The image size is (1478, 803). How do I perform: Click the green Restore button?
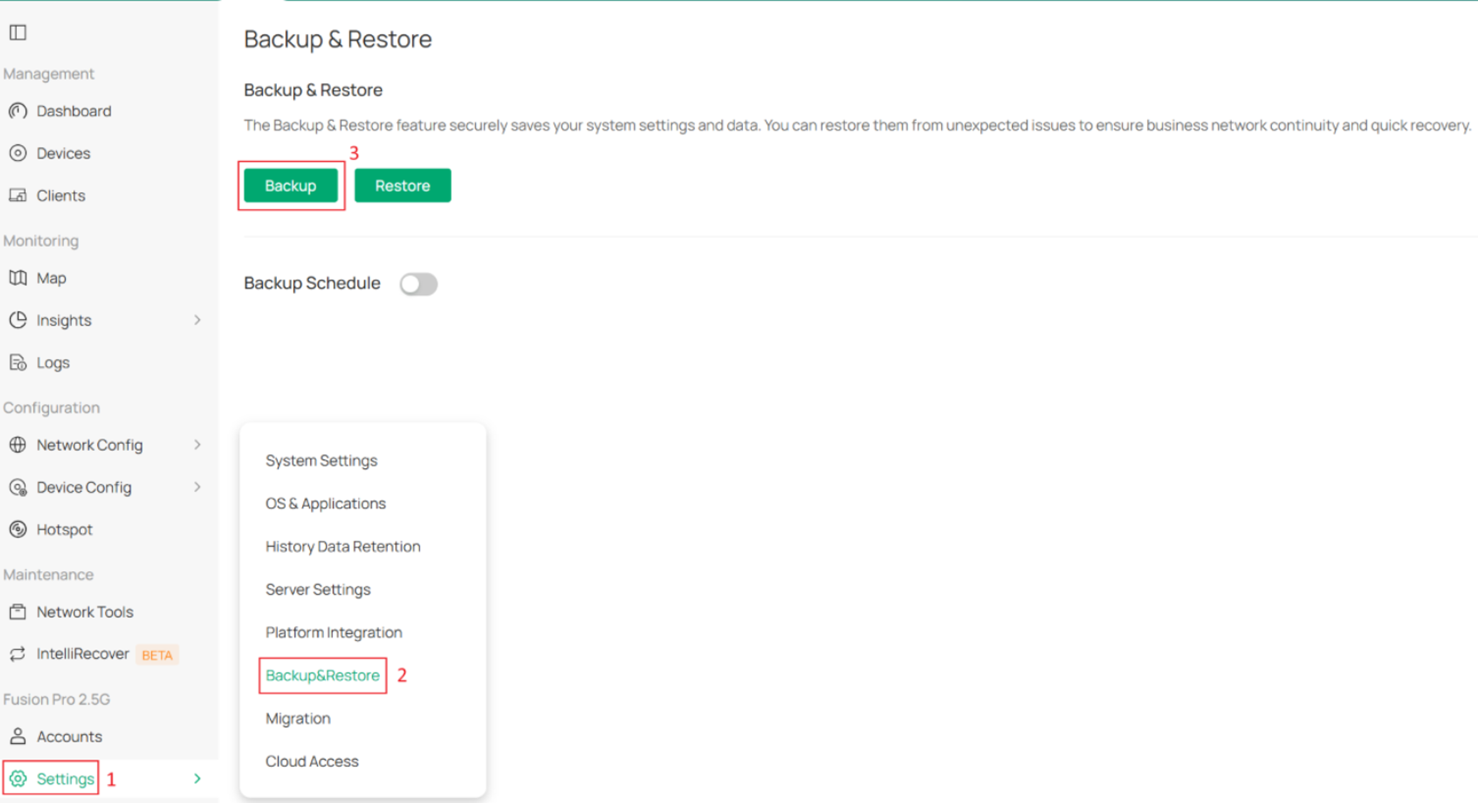(x=403, y=185)
